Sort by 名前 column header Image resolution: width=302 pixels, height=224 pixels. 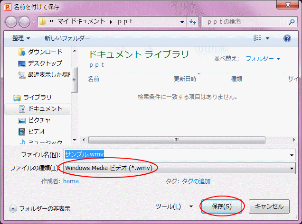tap(94, 79)
